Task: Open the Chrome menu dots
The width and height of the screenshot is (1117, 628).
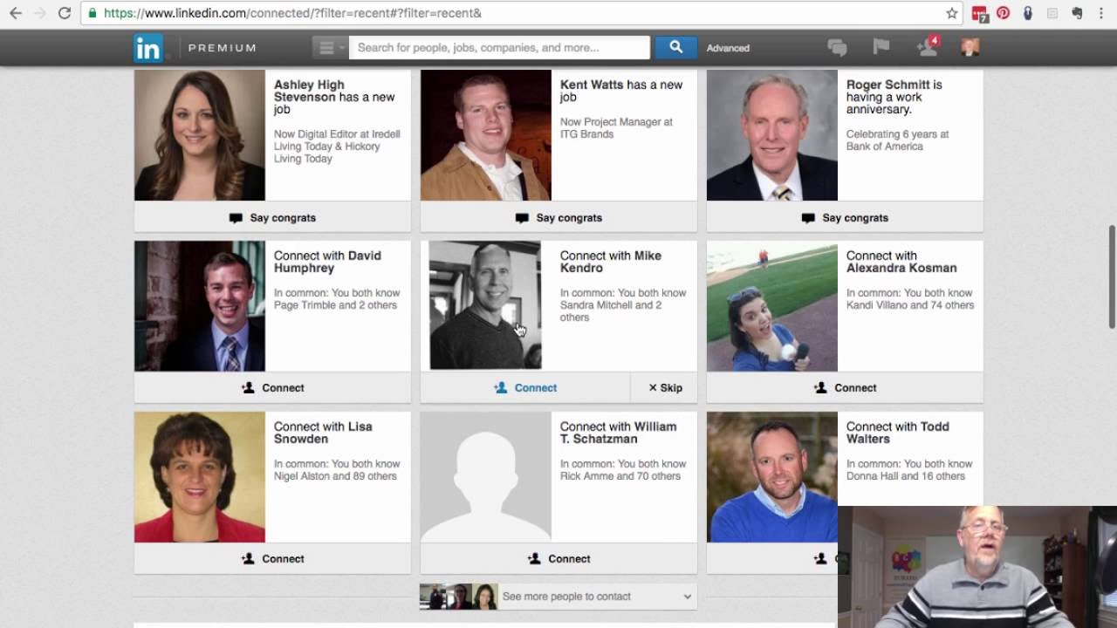Action: click(x=1101, y=13)
